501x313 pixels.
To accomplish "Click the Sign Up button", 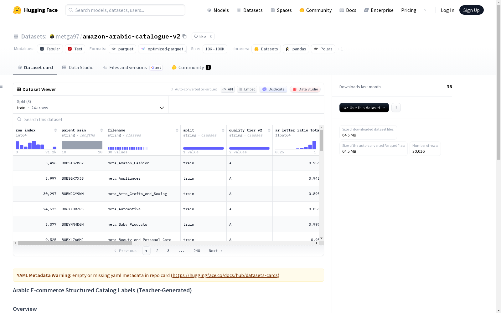I will coord(472,10).
